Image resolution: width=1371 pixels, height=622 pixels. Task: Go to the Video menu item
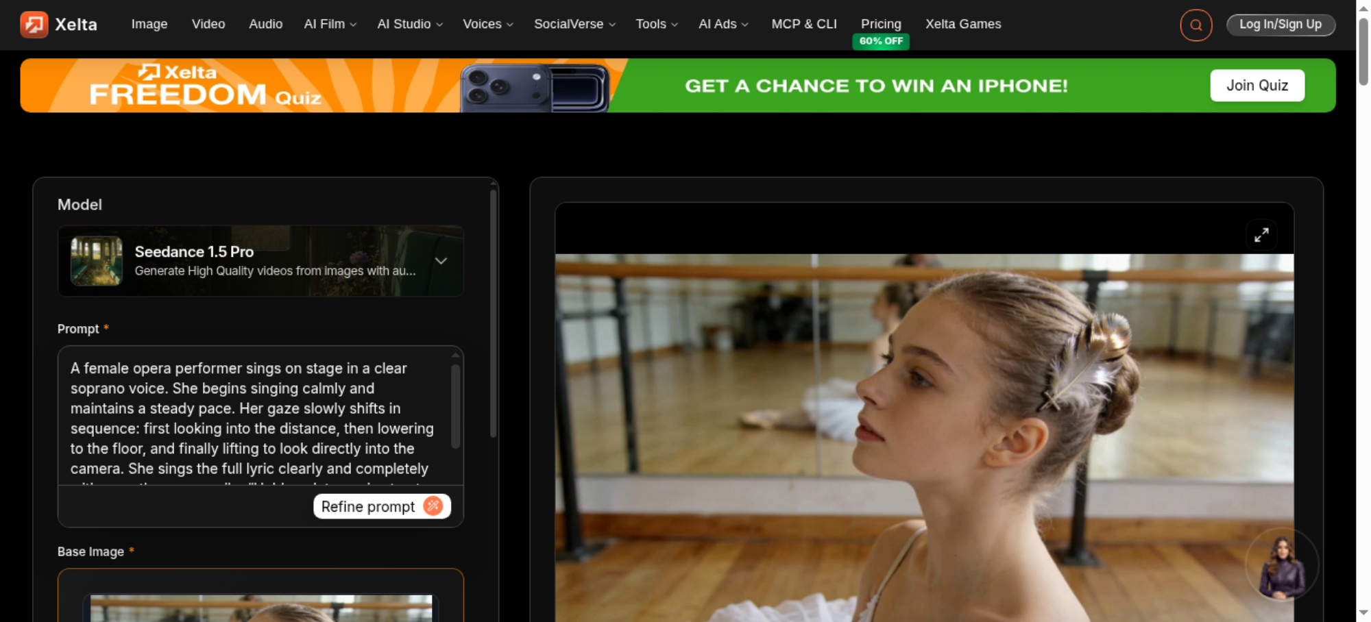coord(208,24)
